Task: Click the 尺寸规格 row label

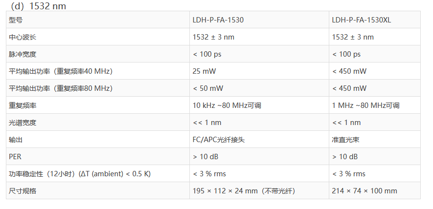Action: pyautogui.click(x=23, y=191)
